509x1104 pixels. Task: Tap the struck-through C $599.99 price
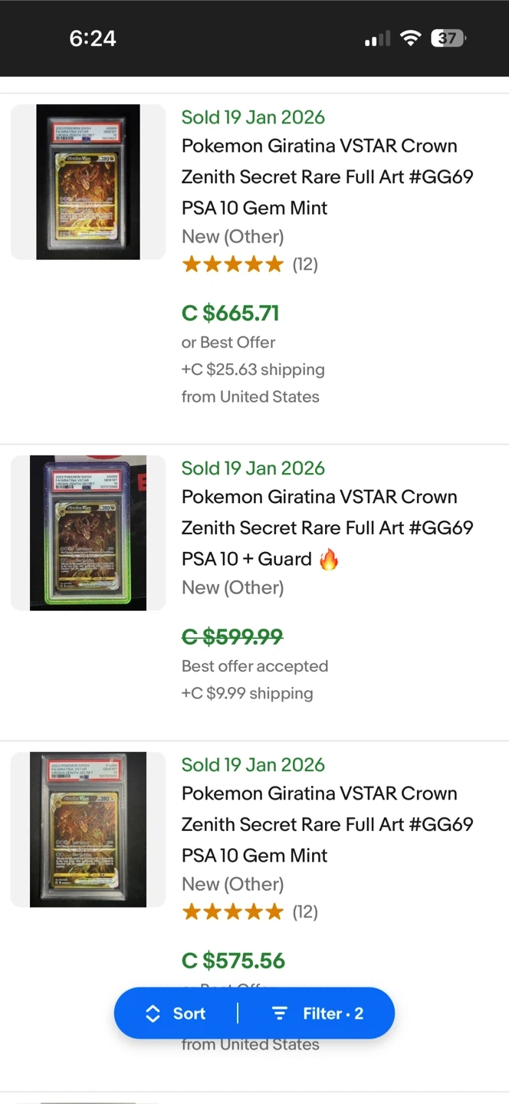coord(232,636)
